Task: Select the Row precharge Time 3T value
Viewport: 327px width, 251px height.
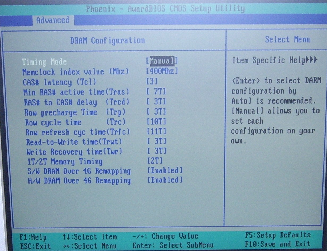Action: pyautogui.click(x=156, y=111)
